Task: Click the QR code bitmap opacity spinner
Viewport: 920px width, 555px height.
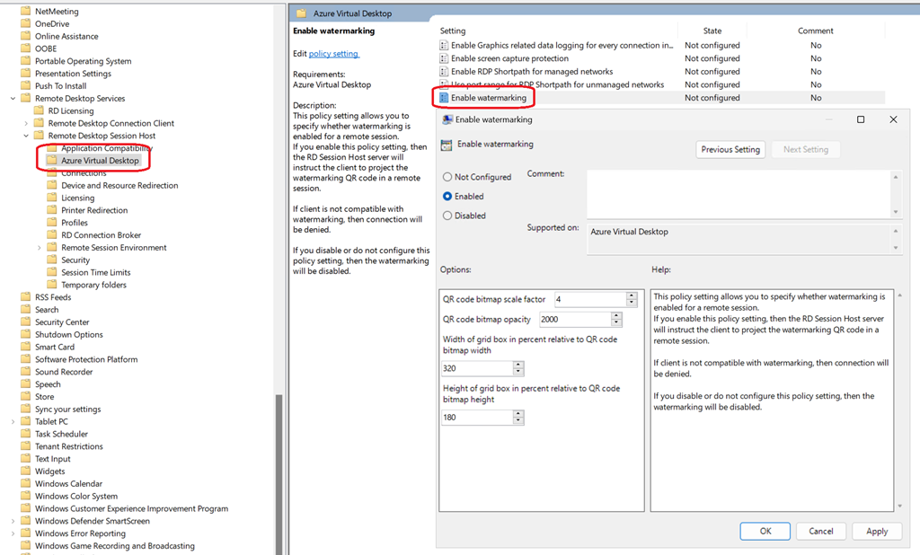Action: coord(616,319)
